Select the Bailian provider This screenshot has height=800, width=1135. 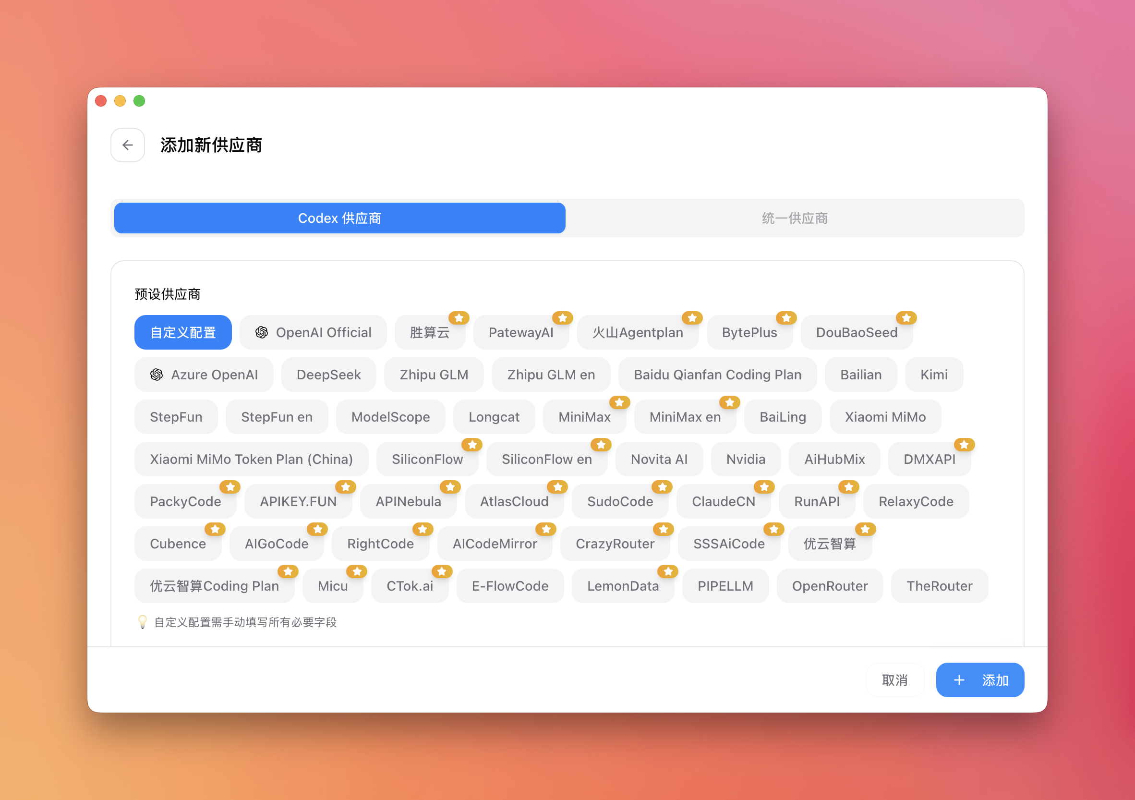click(861, 375)
